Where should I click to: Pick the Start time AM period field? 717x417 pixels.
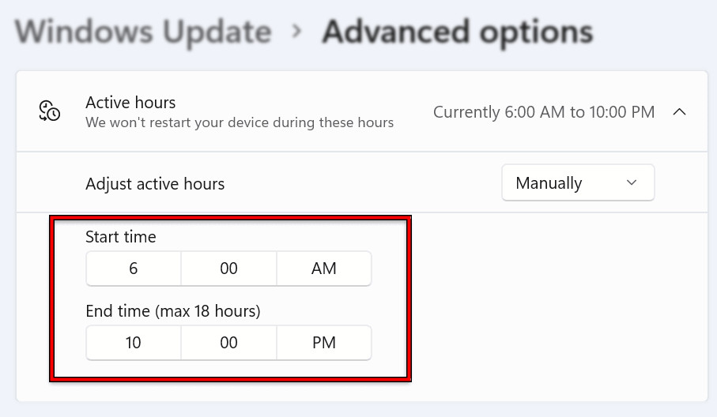click(x=323, y=269)
